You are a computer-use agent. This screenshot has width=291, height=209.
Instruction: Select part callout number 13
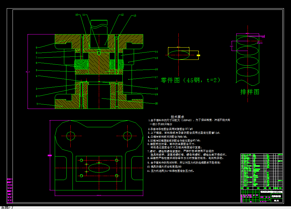pos(135,16)
